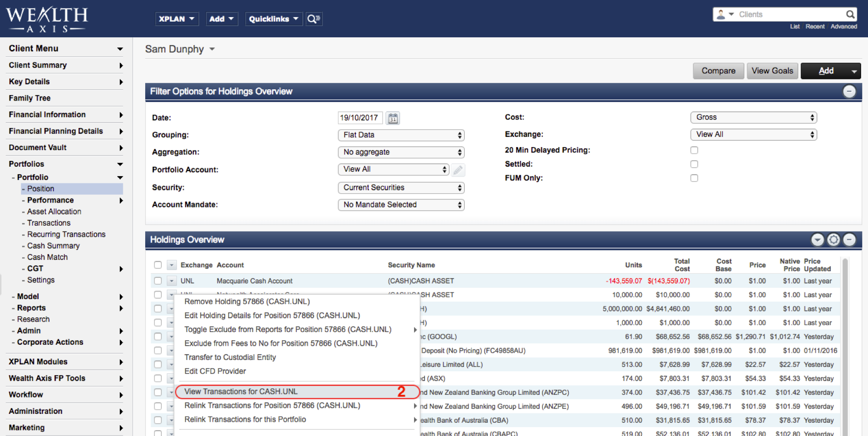Open the Add dropdown in top bar
The height and width of the screenshot is (436, 868).
click(222, 19)
